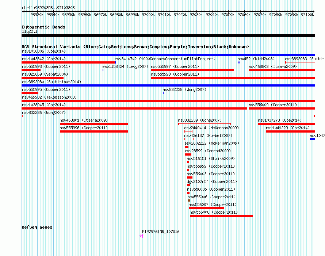The height and width of the screenshot is (256, 325).
Task: Click the nsv469982 red loss bar
Action: (x=168, y=101)
